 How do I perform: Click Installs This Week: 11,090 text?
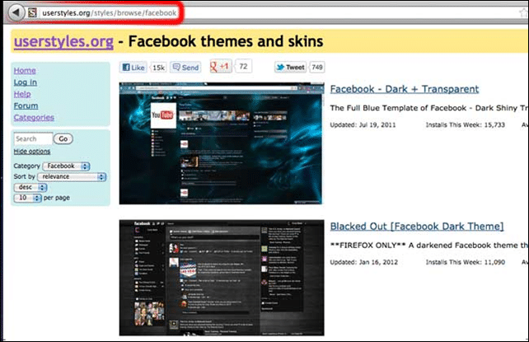coord(466,262)
